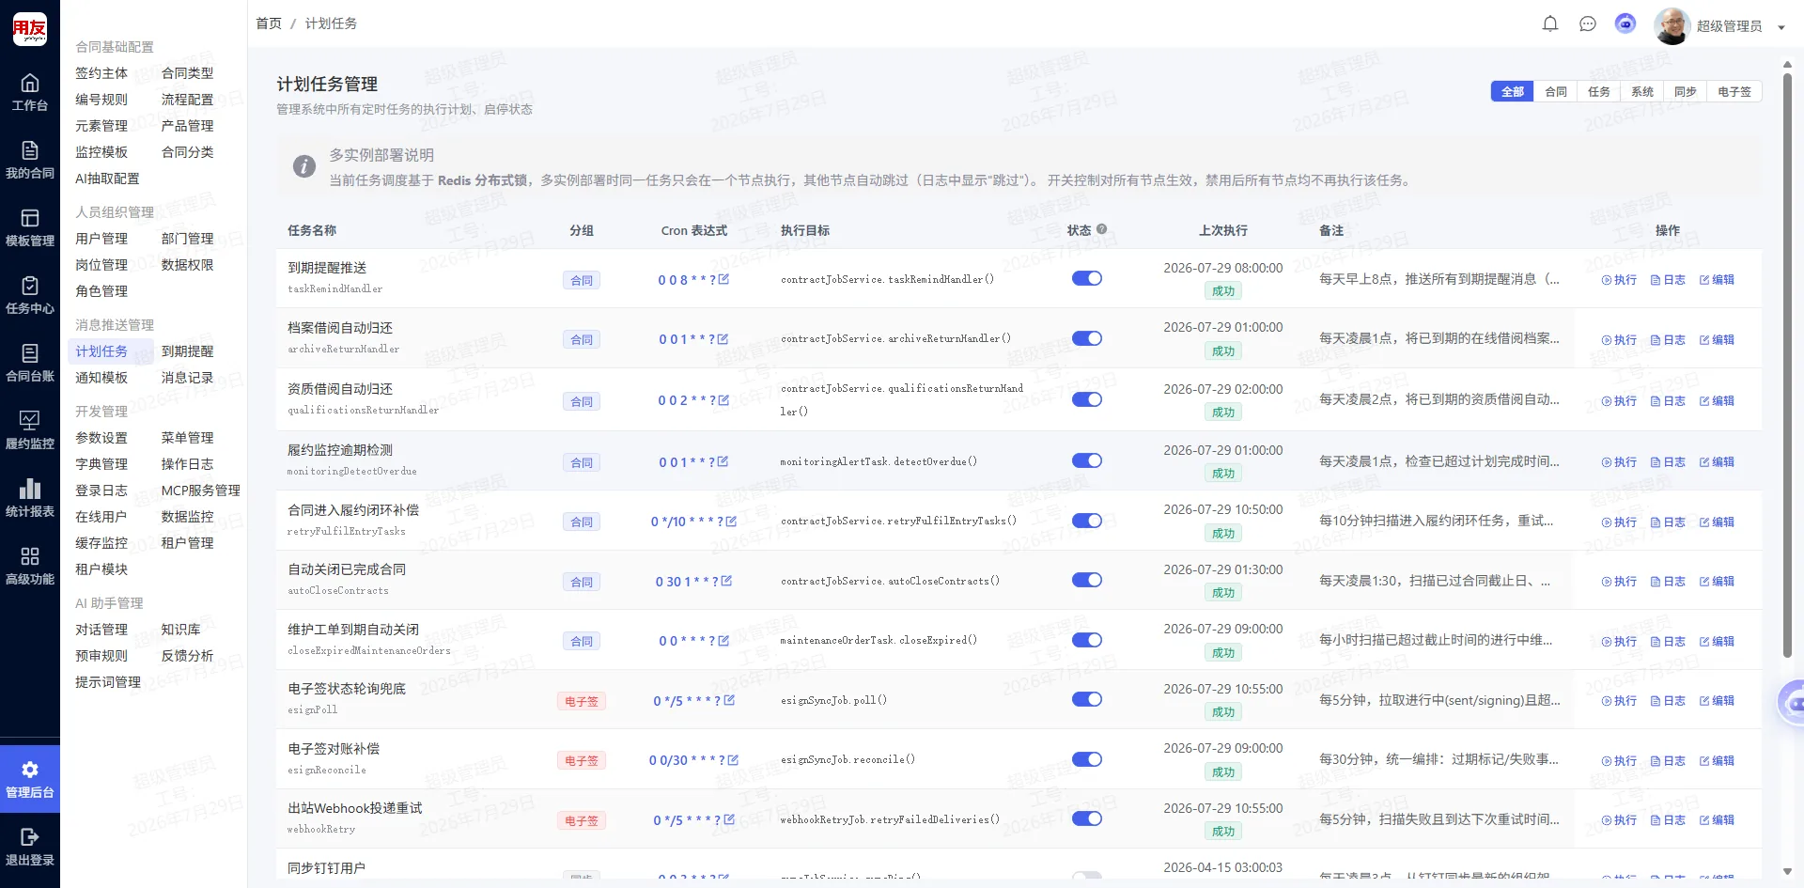Open the chat messages icon
The image size is (1804, 888).
coord(1588,24)
